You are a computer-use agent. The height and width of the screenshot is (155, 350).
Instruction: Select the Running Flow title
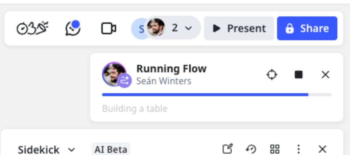point(171,69)
